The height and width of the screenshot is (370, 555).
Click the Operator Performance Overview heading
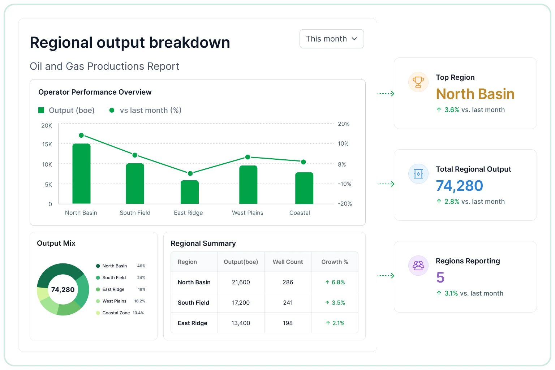pyautogui.click(x=95, y=92)
